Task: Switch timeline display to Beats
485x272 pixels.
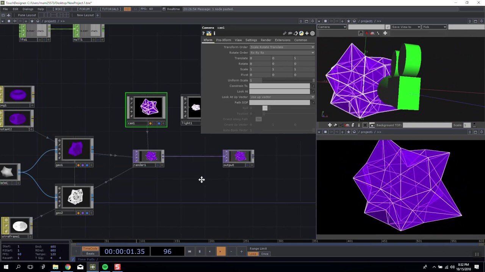Action: pyautogui.click(x=90, y=253)
